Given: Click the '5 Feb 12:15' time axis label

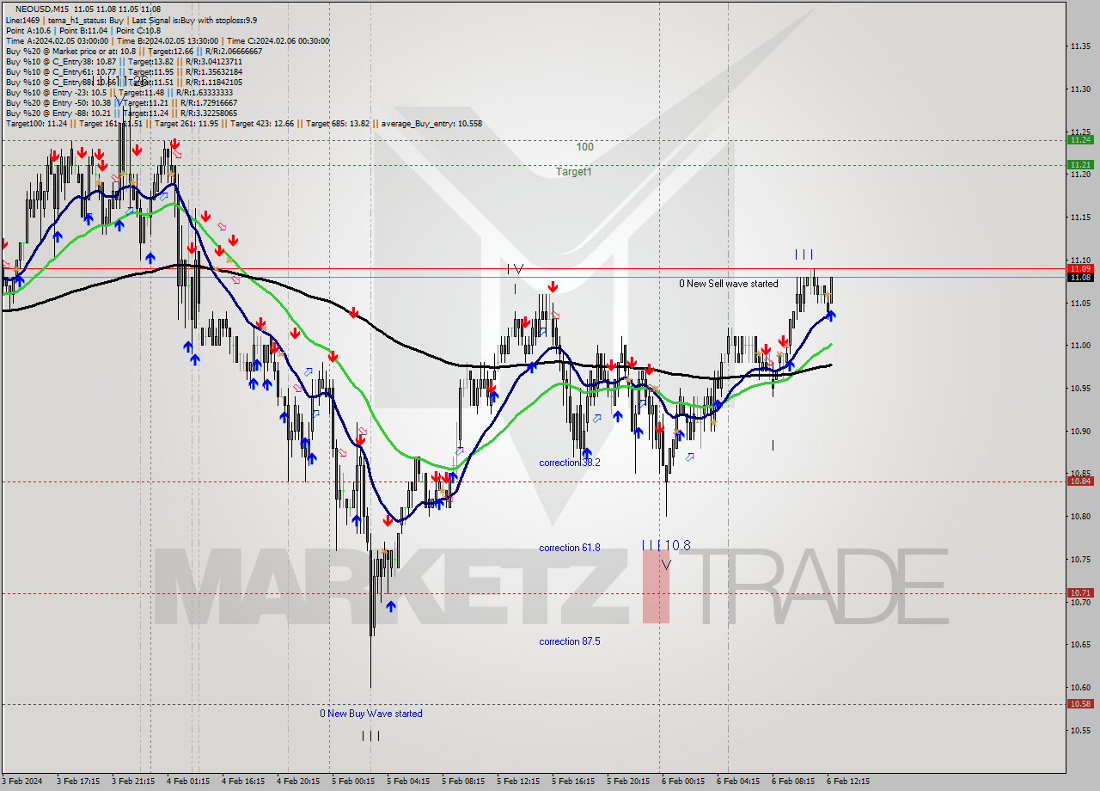Looking at the screenshot, I should [518, 782].
